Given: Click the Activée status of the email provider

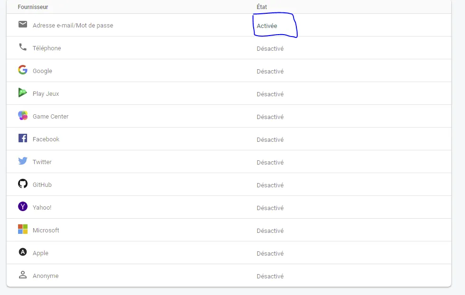Looking at the screenshot, I should point(267,26).
